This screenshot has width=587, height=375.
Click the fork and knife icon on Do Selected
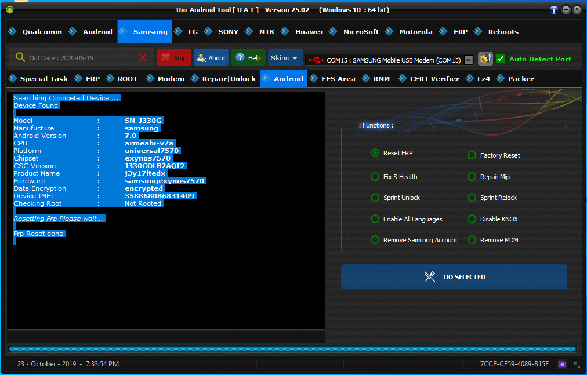[429, 277]
